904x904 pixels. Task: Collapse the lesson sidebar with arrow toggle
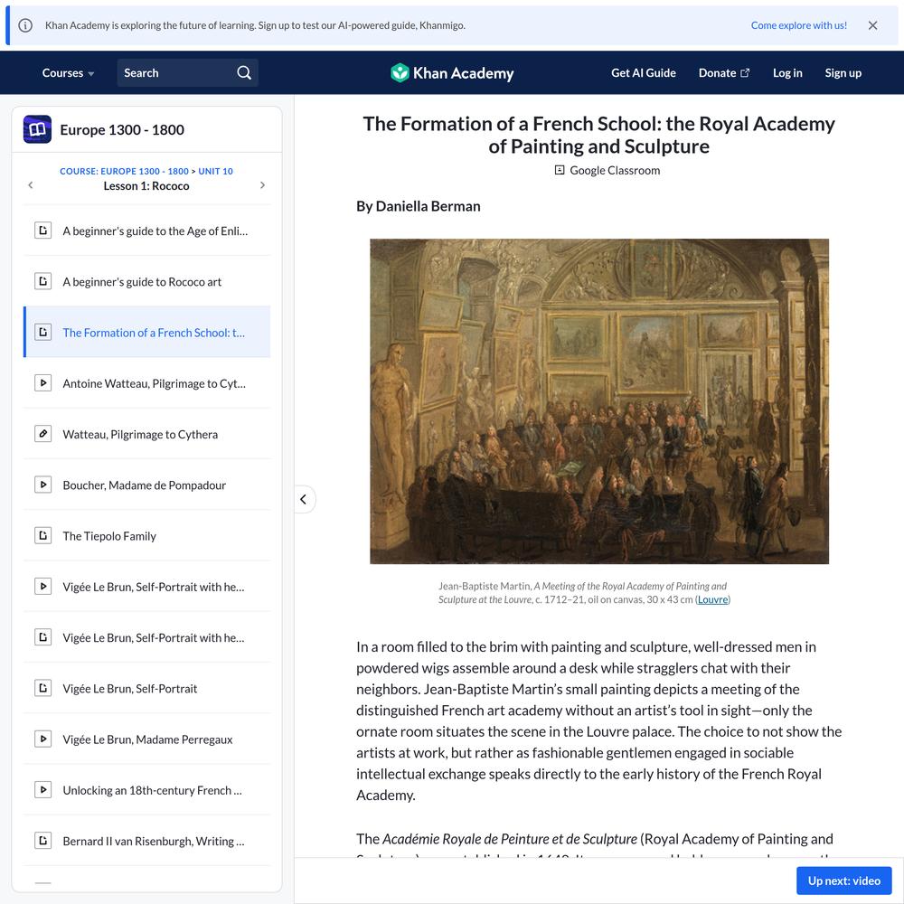(304, 499)
